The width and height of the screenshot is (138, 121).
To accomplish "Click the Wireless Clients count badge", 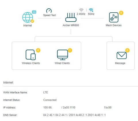I will tap(38, 50).
